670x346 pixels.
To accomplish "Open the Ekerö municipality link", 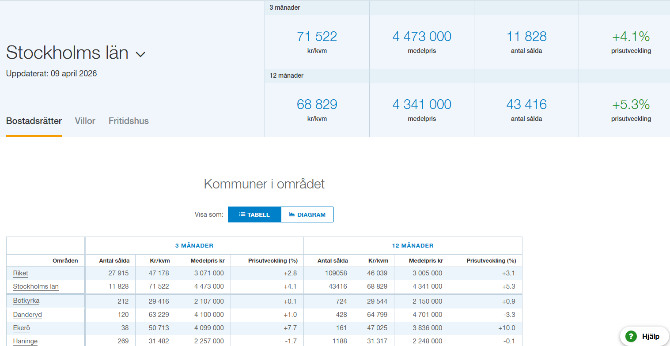I will click(x=22, y=328).
